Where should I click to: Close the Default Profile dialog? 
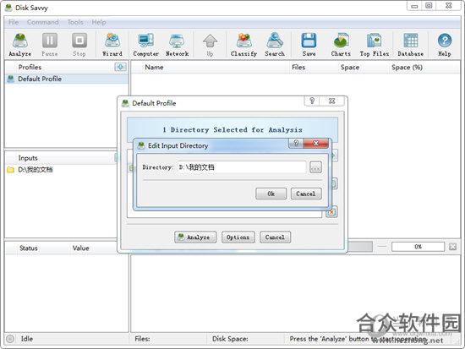point(332,101)
